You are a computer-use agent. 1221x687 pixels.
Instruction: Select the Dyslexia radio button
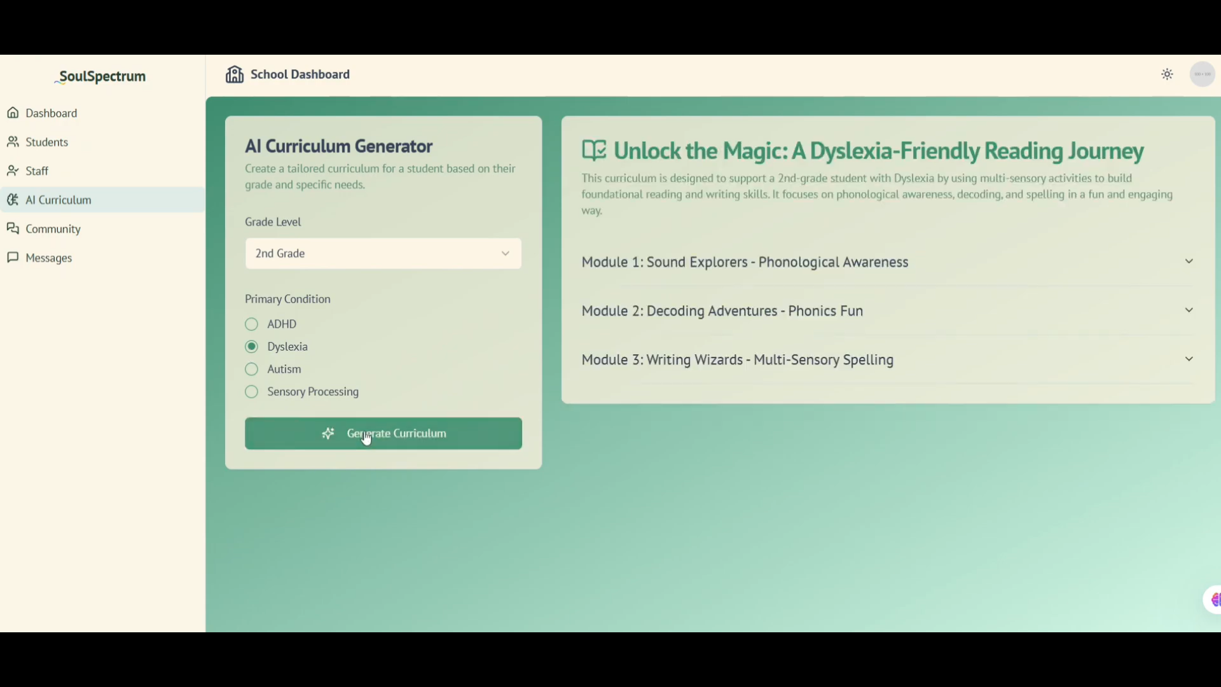pos(252,347)
